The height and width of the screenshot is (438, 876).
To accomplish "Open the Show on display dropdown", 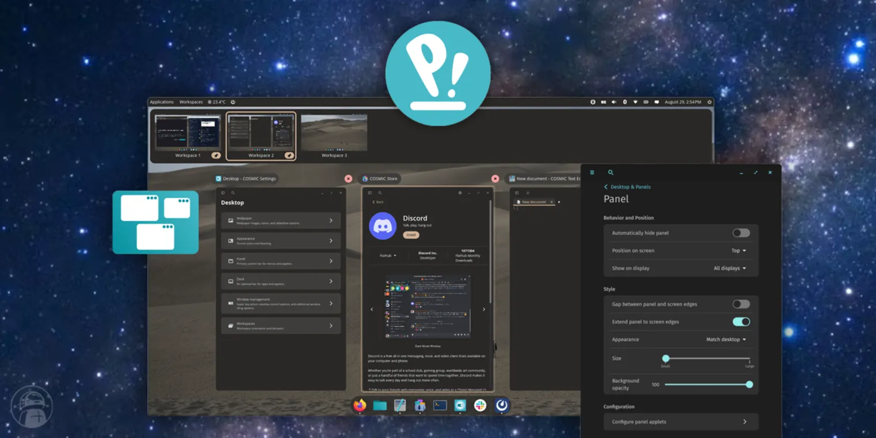I will [730, 268].
